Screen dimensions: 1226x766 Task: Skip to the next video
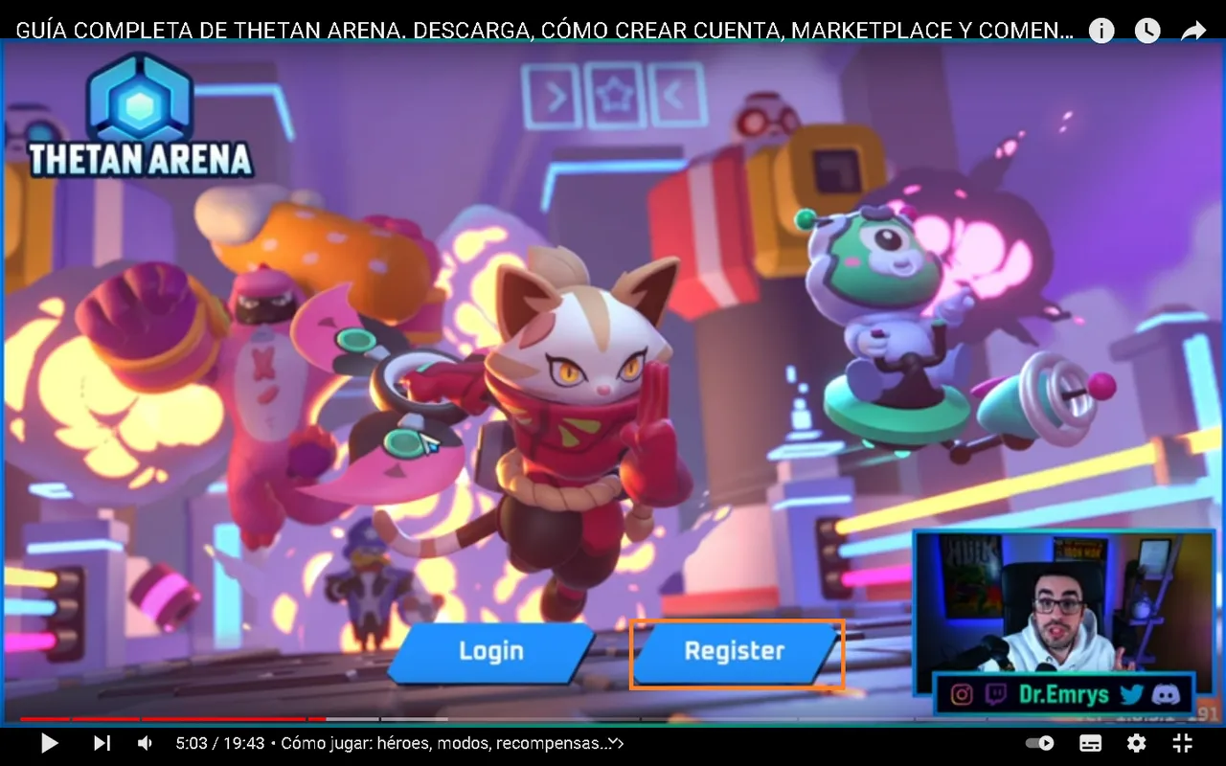click(x=102, y=743)
